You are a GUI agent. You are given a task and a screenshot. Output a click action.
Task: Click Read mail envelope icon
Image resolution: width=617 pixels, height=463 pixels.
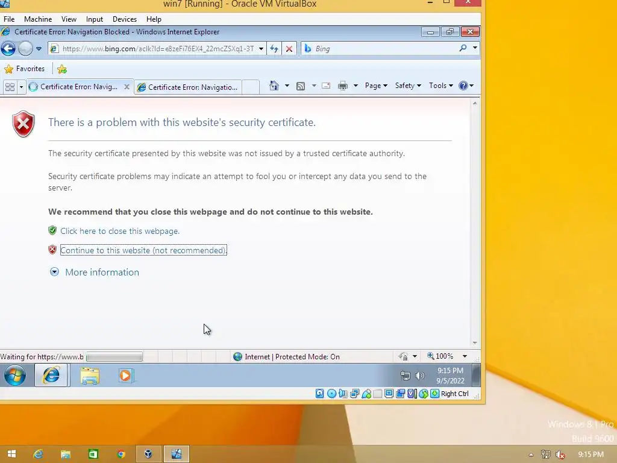click(x=326, y=86)
